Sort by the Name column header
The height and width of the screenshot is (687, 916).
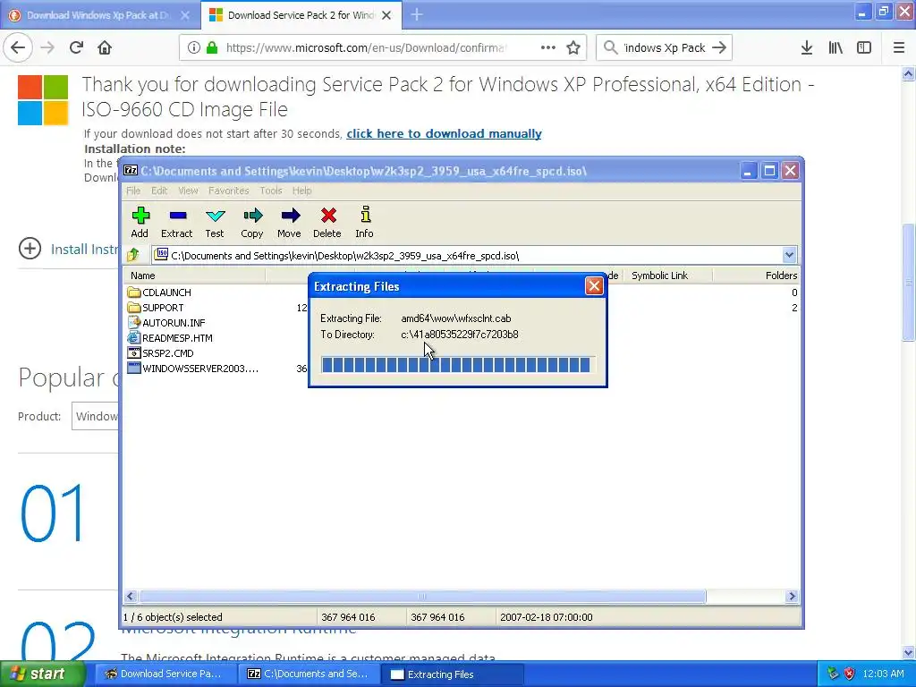click(196, 276)
